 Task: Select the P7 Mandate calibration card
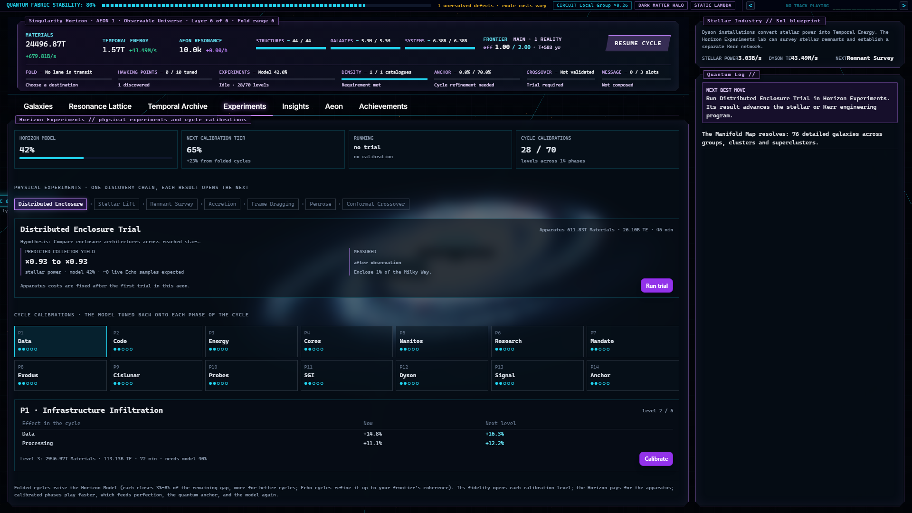click(633, 342)
